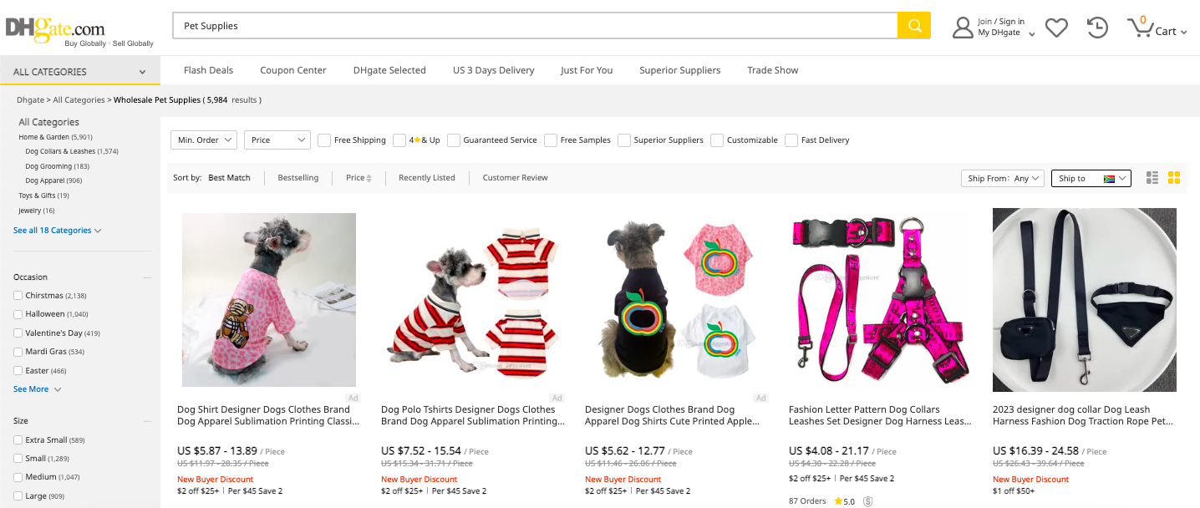The width and height of the screenshot is (1200, 508).
Task: Click the wishlist heart icon
Action: [x=1055, y=27]
